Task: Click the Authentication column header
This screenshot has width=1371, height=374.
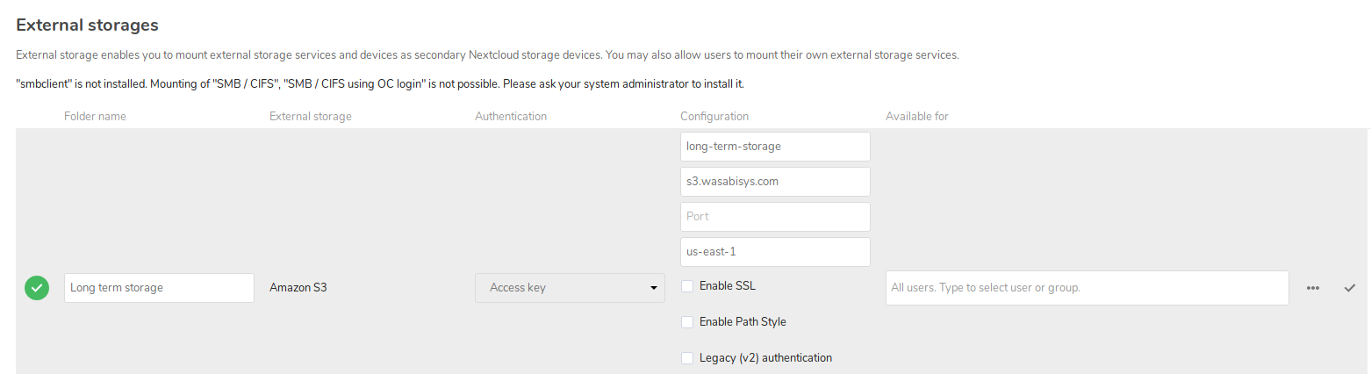Action: (511, 117)
